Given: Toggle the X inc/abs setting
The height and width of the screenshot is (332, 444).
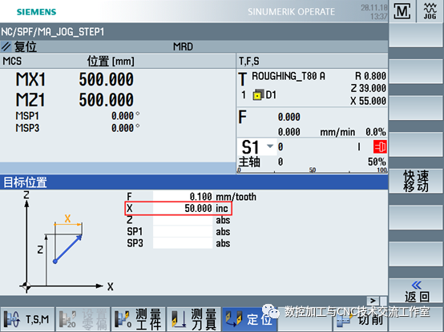Looking at the screenshot, I should pyautogui.click(x=222, y=209).
